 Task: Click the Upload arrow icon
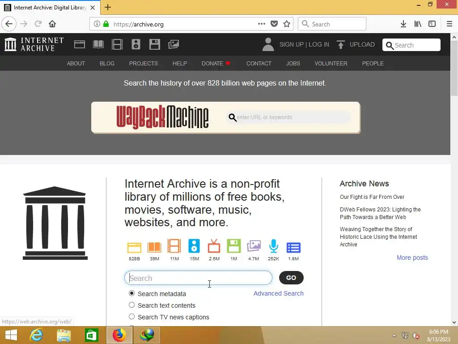point(340,44)
